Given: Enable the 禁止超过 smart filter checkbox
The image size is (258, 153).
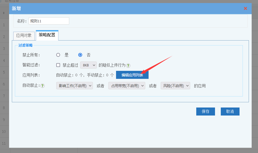Looking at the screenshot, I should pos(58,65).
